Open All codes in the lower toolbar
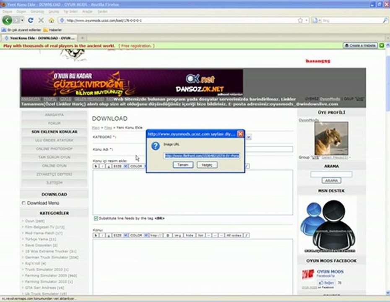390x302 pixels. [x=234, y=235]
